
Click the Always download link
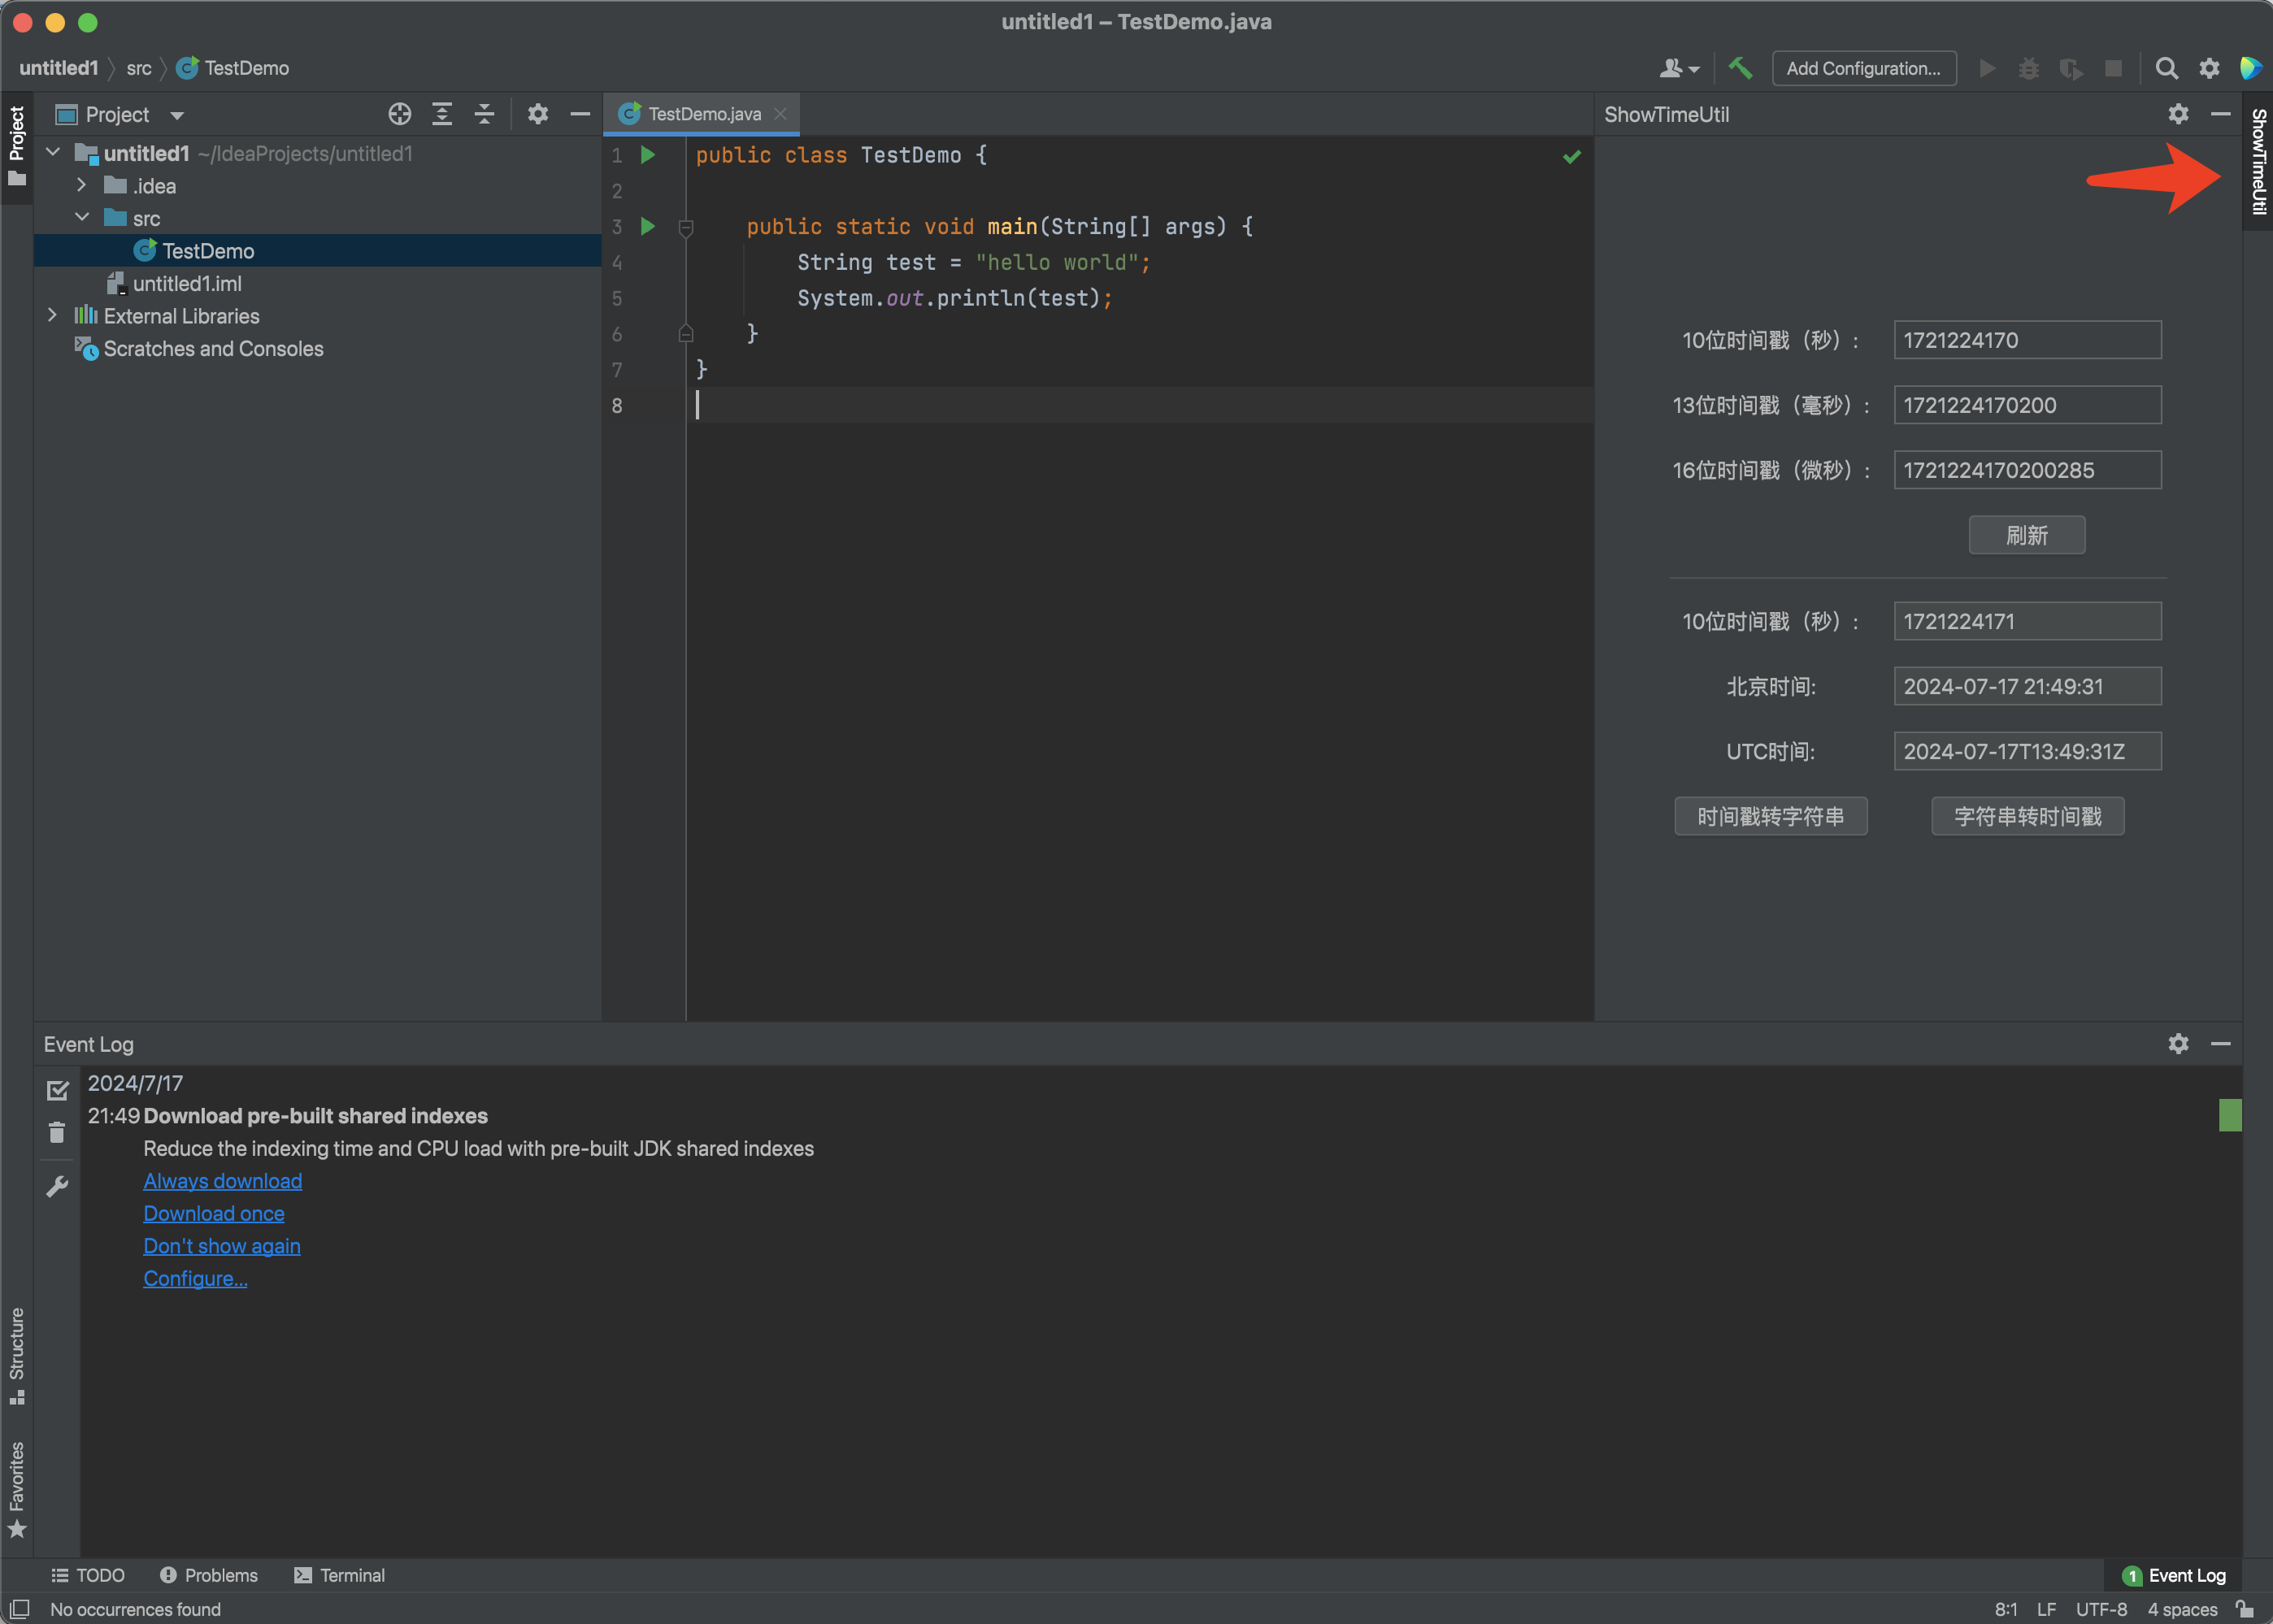[x=222, y=1181]
